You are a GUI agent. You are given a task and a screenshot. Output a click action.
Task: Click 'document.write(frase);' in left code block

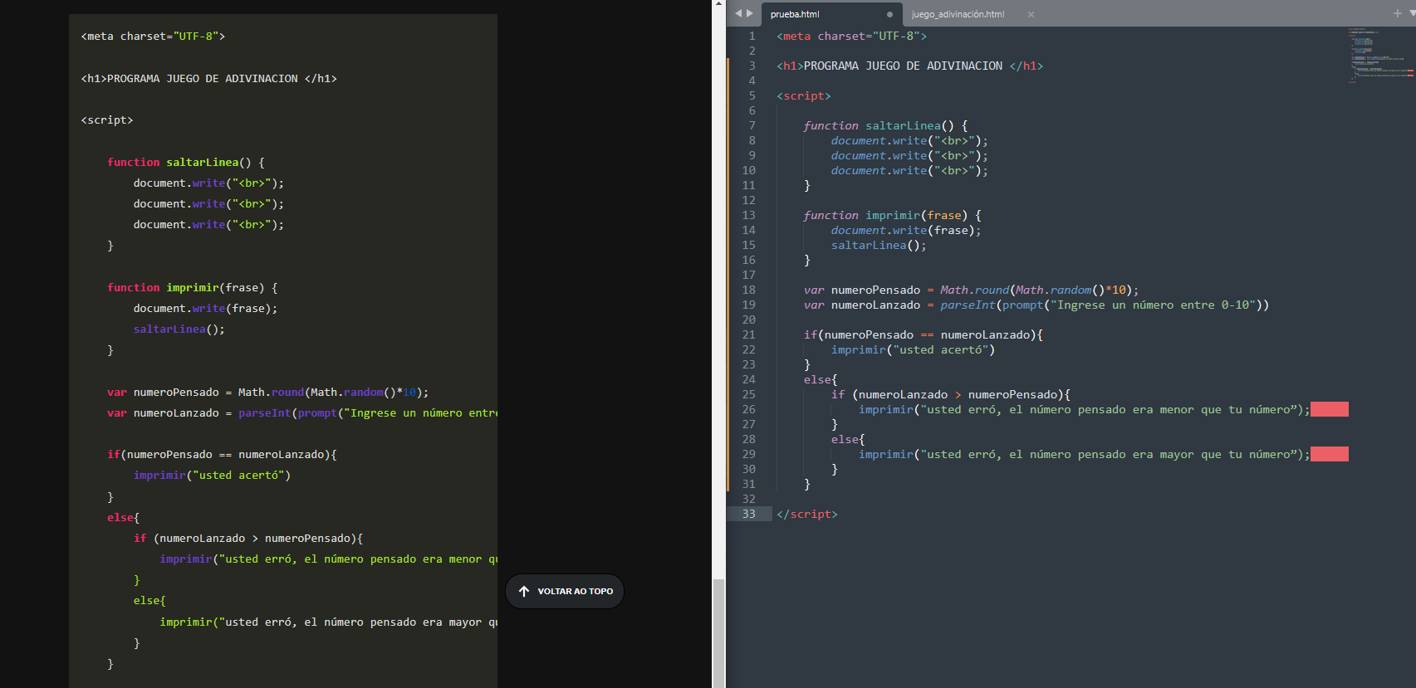205,308
